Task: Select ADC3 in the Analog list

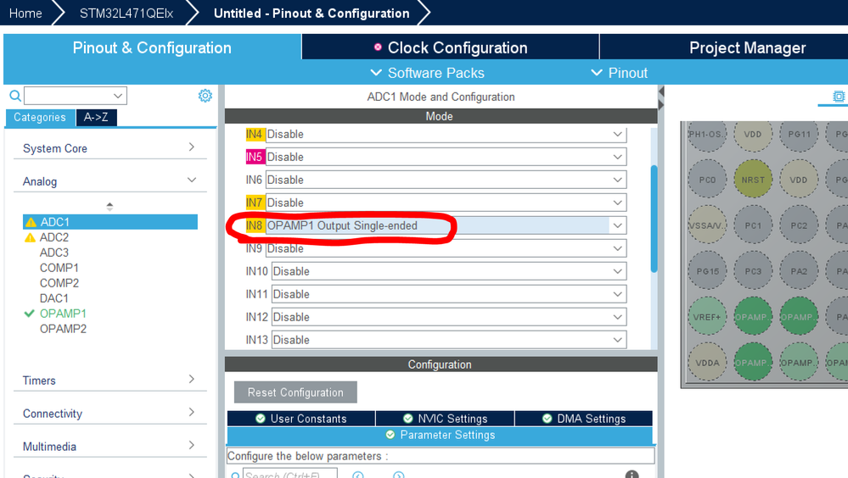Action: (54, 253)
